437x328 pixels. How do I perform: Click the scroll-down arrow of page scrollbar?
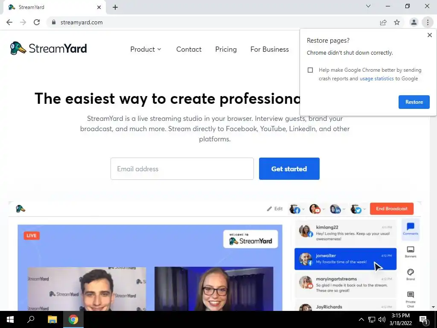[x=433, y=307]
